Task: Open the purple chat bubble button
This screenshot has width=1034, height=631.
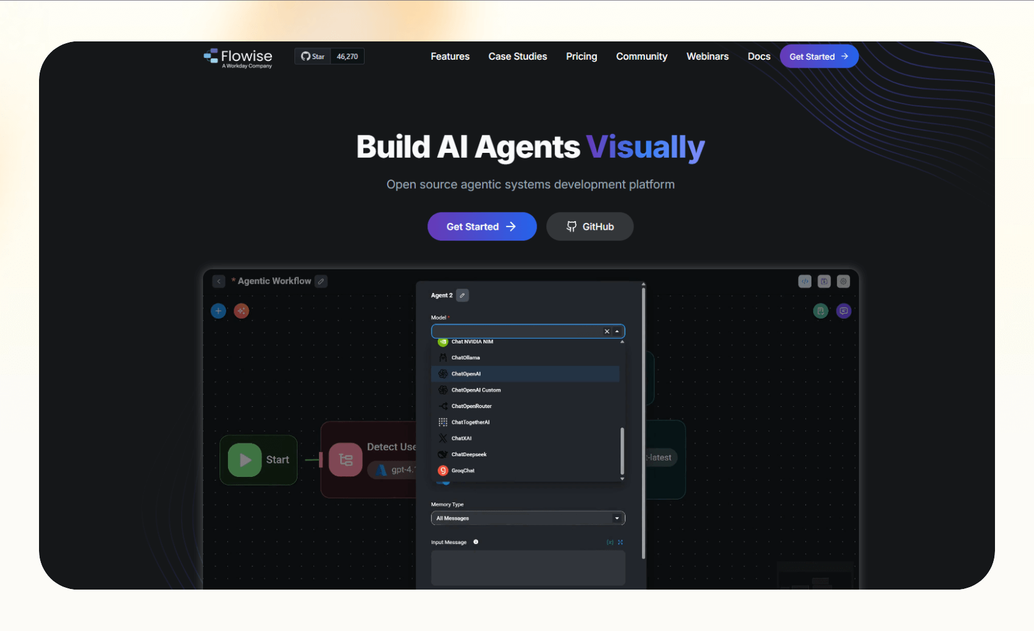Action: click(844, 311)
